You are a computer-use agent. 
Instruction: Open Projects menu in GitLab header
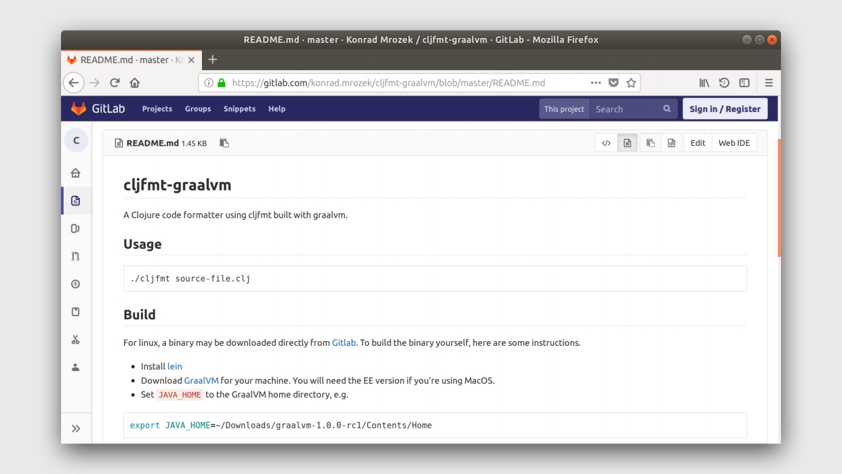[x=157, y=108]
